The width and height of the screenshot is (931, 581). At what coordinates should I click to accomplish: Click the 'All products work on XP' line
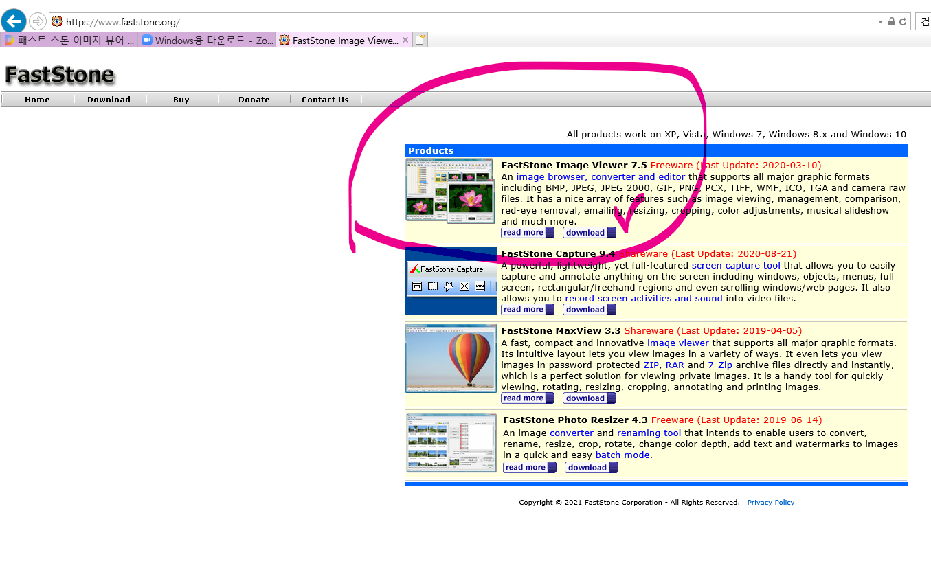[736, 134]
